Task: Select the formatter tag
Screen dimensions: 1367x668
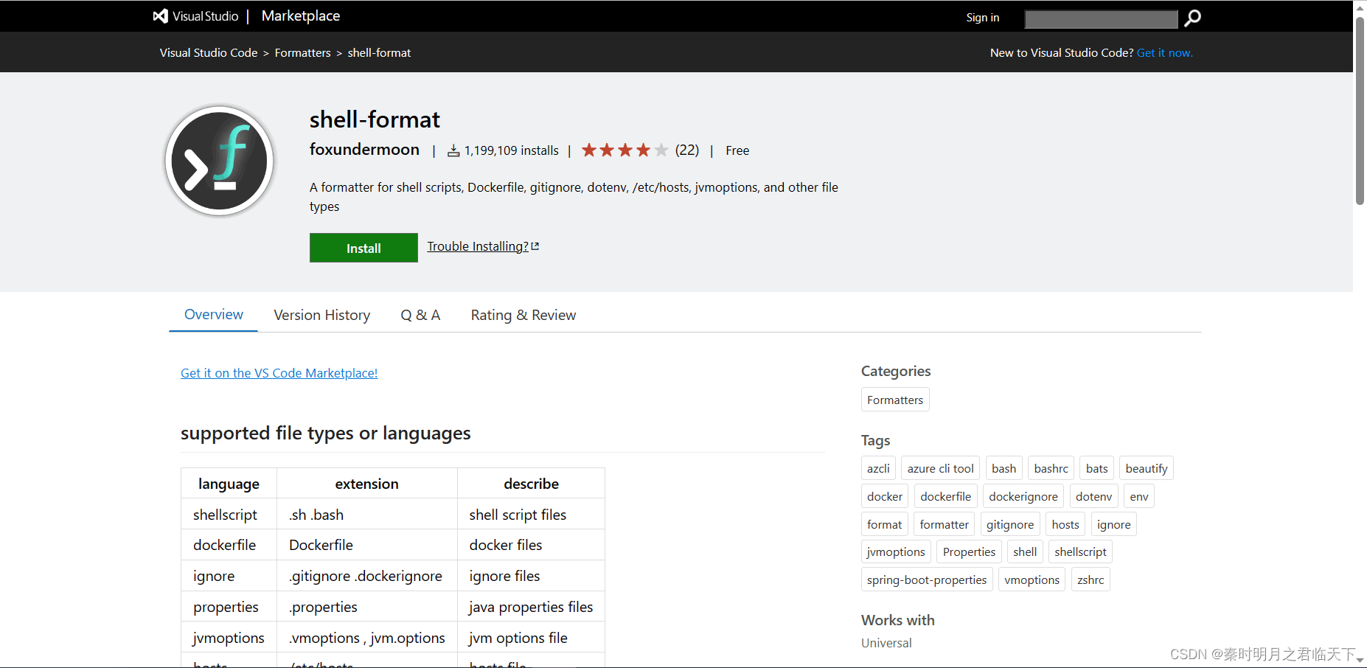Action: point(945,524)
